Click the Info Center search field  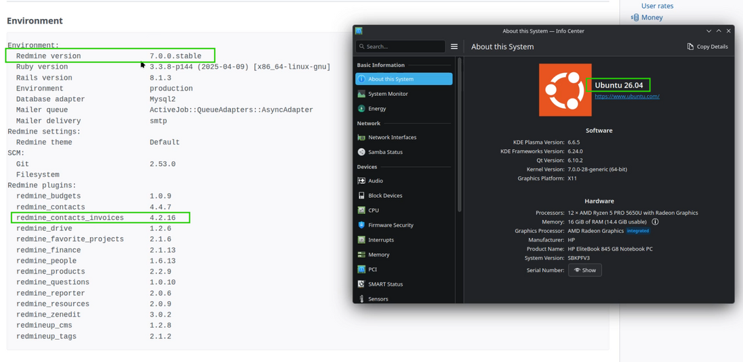point(401,47)
